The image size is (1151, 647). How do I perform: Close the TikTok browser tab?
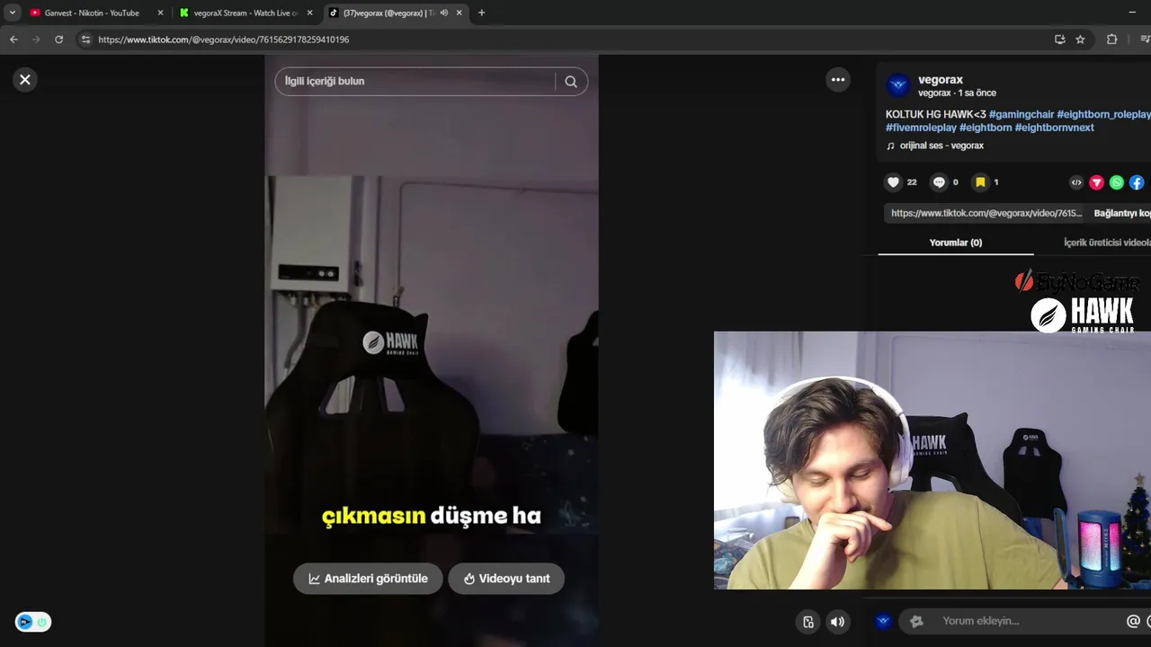[x=460, y=13]
